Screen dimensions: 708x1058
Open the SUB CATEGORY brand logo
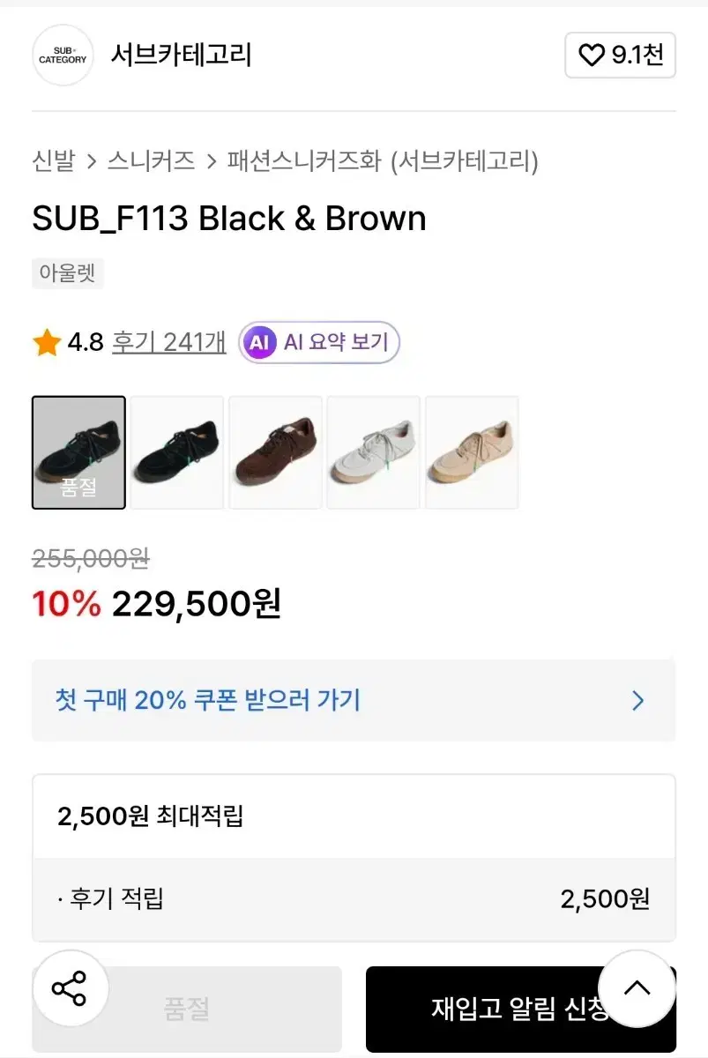click(63, 56)
